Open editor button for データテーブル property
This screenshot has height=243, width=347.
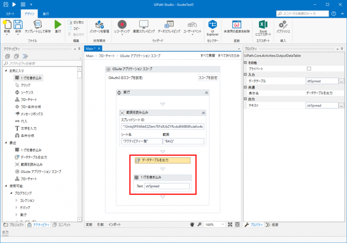tap(341, 81)
